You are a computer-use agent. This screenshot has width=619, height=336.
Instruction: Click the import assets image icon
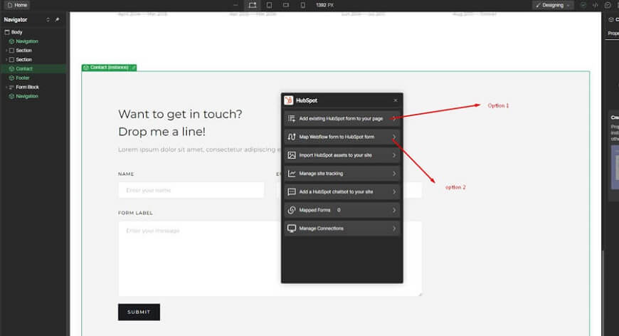pos(291,155)
